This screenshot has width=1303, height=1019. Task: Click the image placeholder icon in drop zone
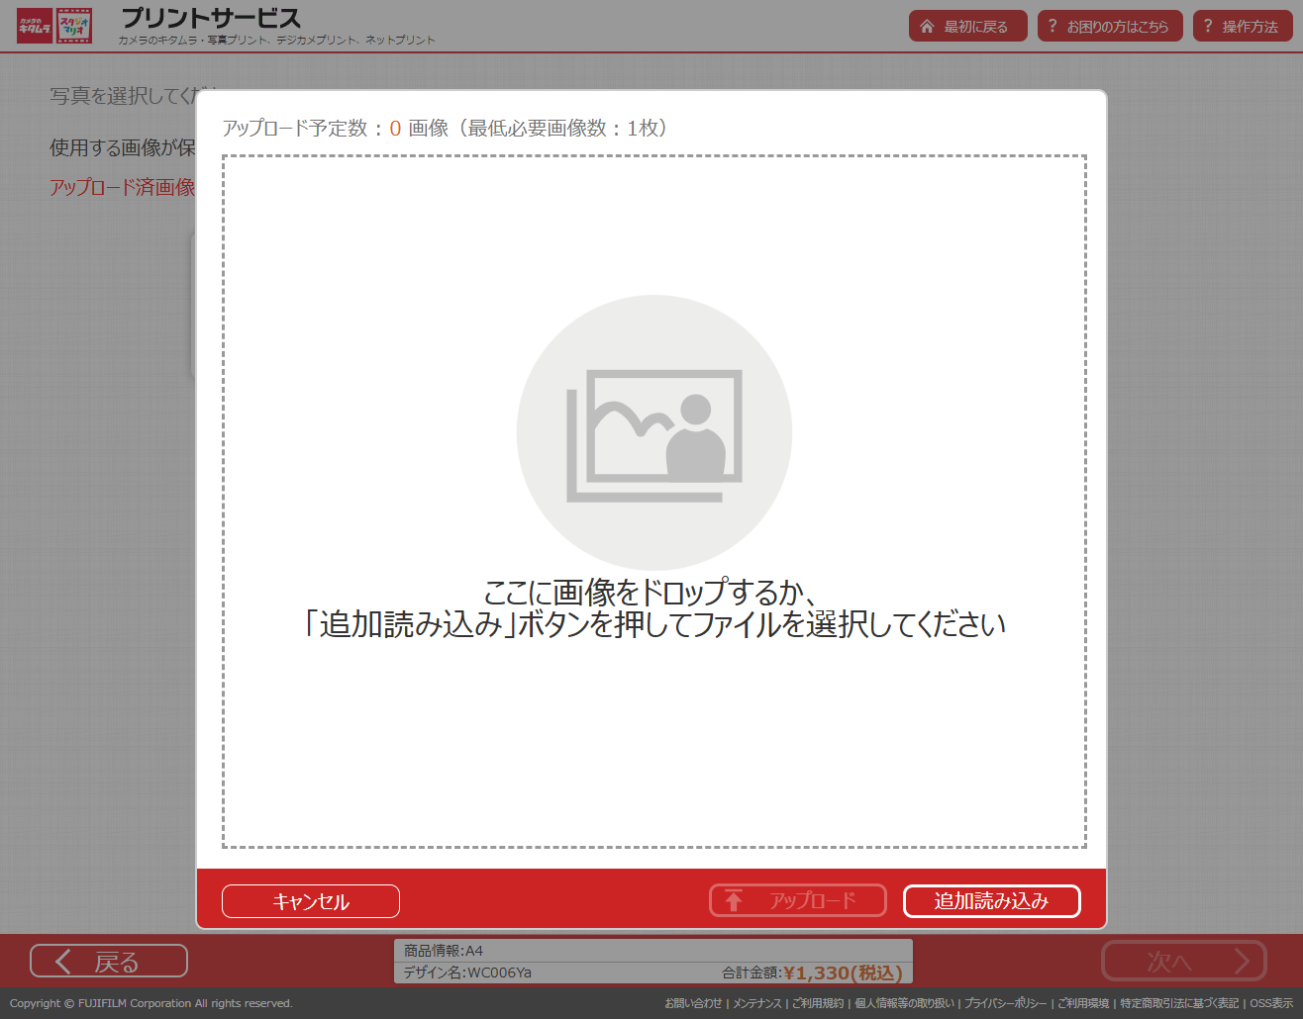point(653,431)
